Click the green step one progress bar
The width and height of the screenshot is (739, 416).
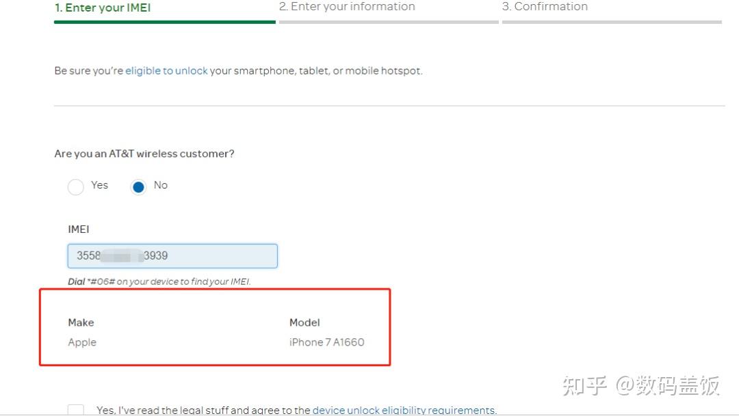pyautogui.click(x=164, y=22)
